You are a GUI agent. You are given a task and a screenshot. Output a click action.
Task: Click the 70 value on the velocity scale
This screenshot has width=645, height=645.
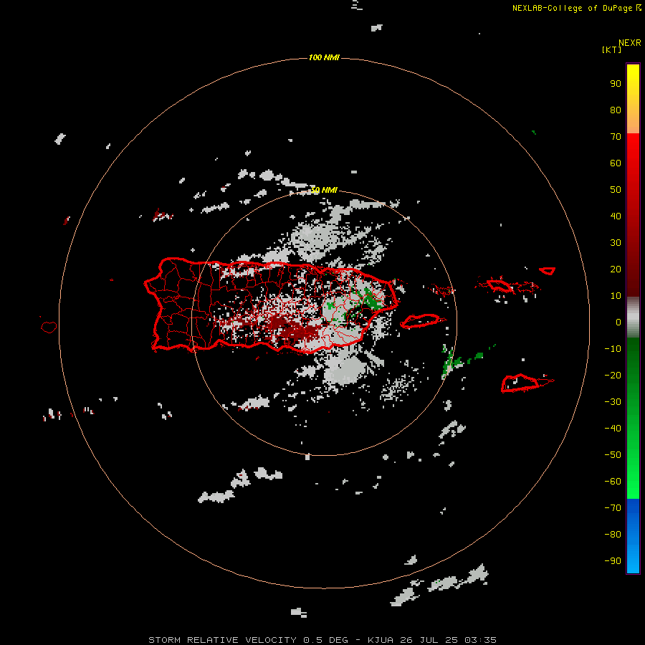click(x=616, y=137)
